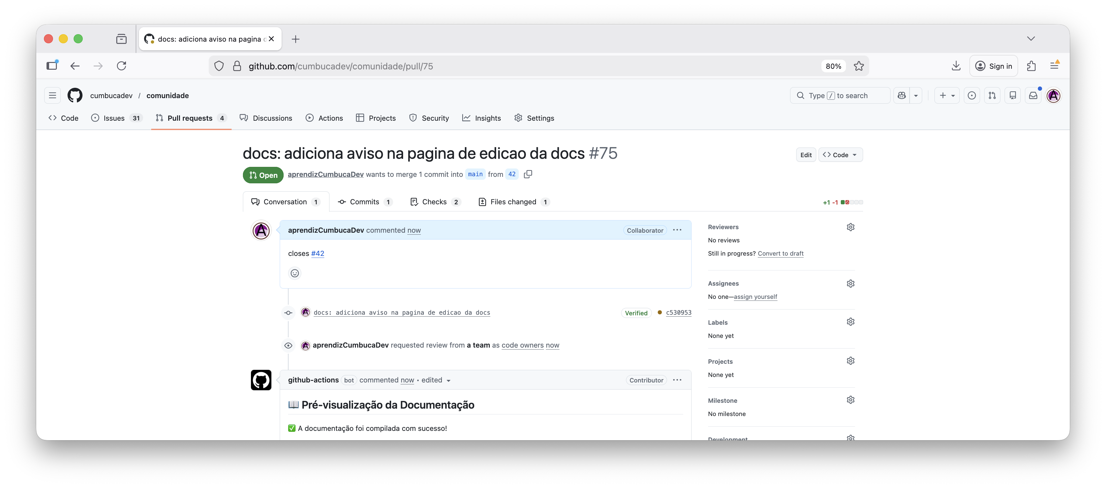Screen dimensions: 1106x488
Task: Open the browser application menu
Action: pyautogui.click(x=1054, y=66)
